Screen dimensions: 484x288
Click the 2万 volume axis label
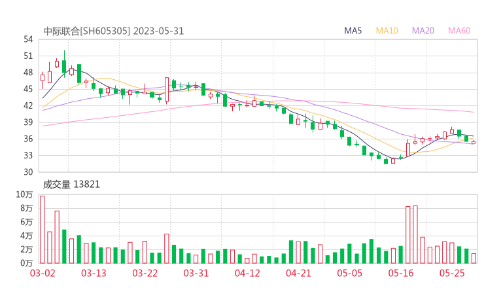pyautogui.click(x=26, y=249)
